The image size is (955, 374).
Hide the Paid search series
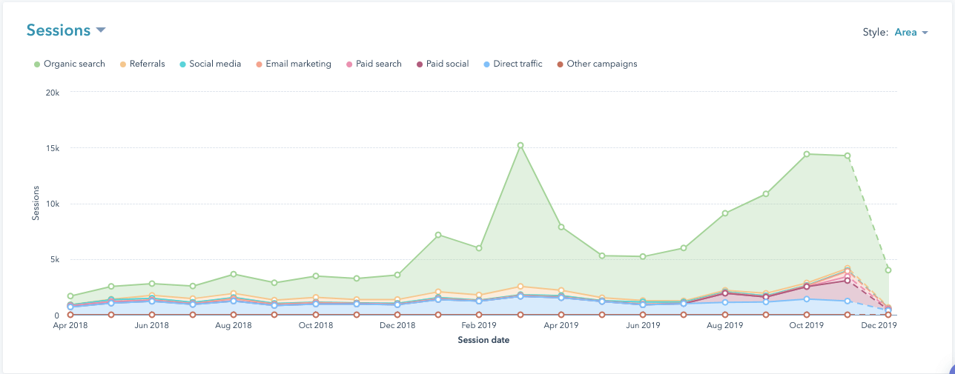coord(378,64)
